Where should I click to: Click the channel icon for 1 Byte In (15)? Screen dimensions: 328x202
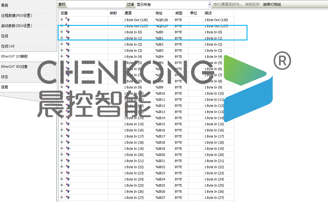tap(68, 124)
